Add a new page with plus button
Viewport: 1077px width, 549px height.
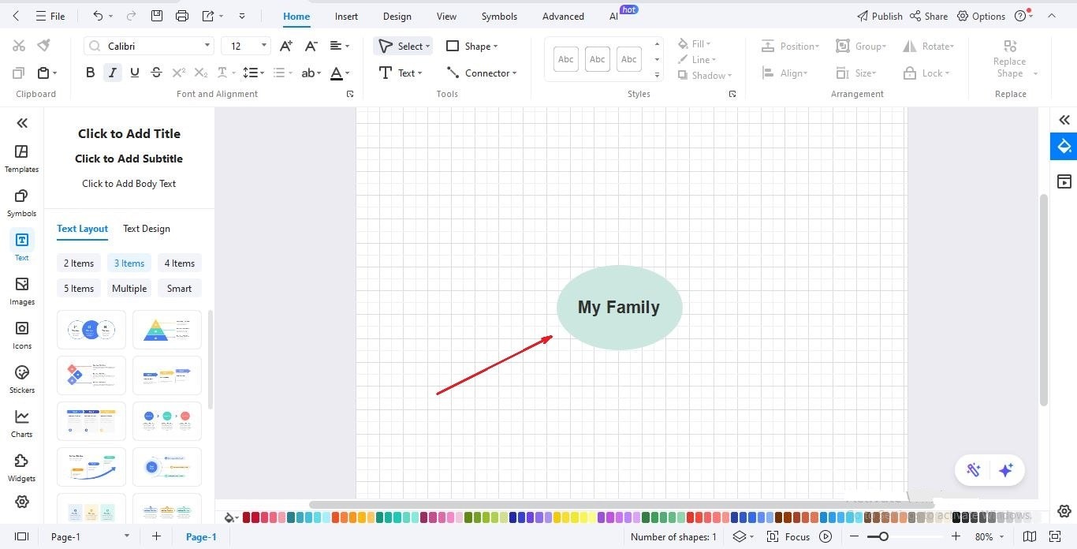click(156, 536)
